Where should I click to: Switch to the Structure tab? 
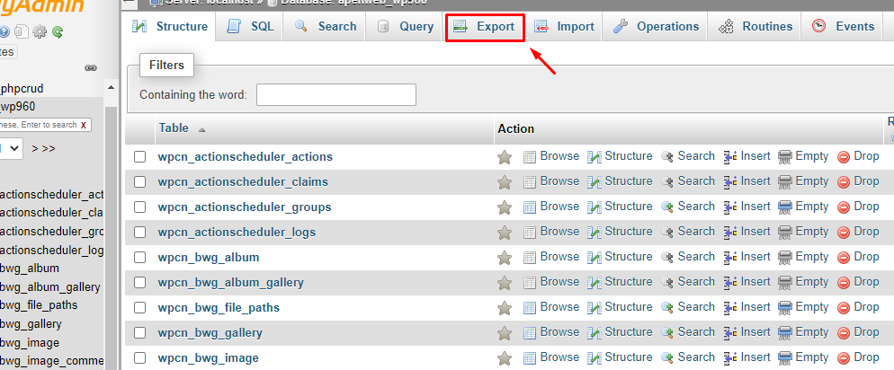(170, 27)
